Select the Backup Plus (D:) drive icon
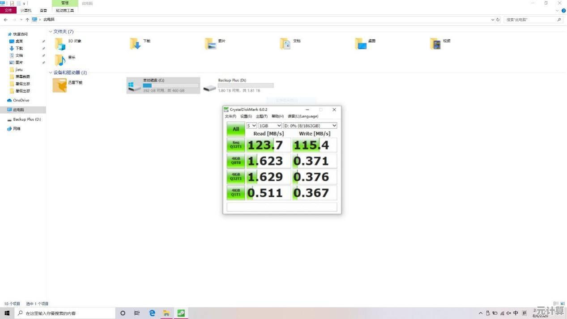Viewport: 567px width, 319px height. pos(209,87)
